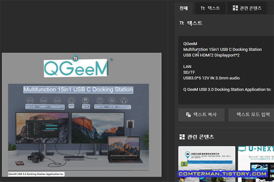Viewport: 274px width, 182px height.
Task: Select 'QGeeM USB 3.0 Docking Station Application to:' caption
Action: pyautogui.click(x=36, y=174)
